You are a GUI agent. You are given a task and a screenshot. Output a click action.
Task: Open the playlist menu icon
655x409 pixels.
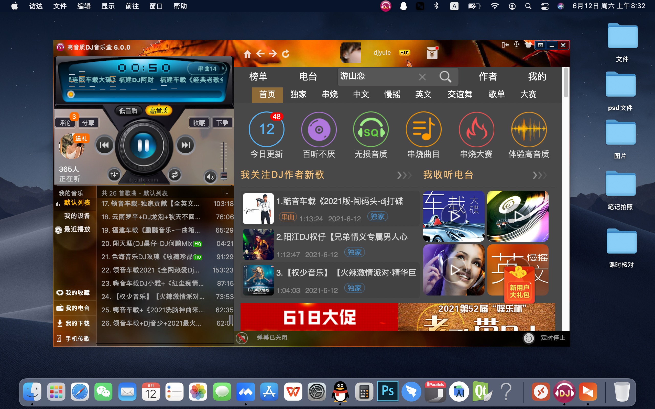[x=225, y=192]
